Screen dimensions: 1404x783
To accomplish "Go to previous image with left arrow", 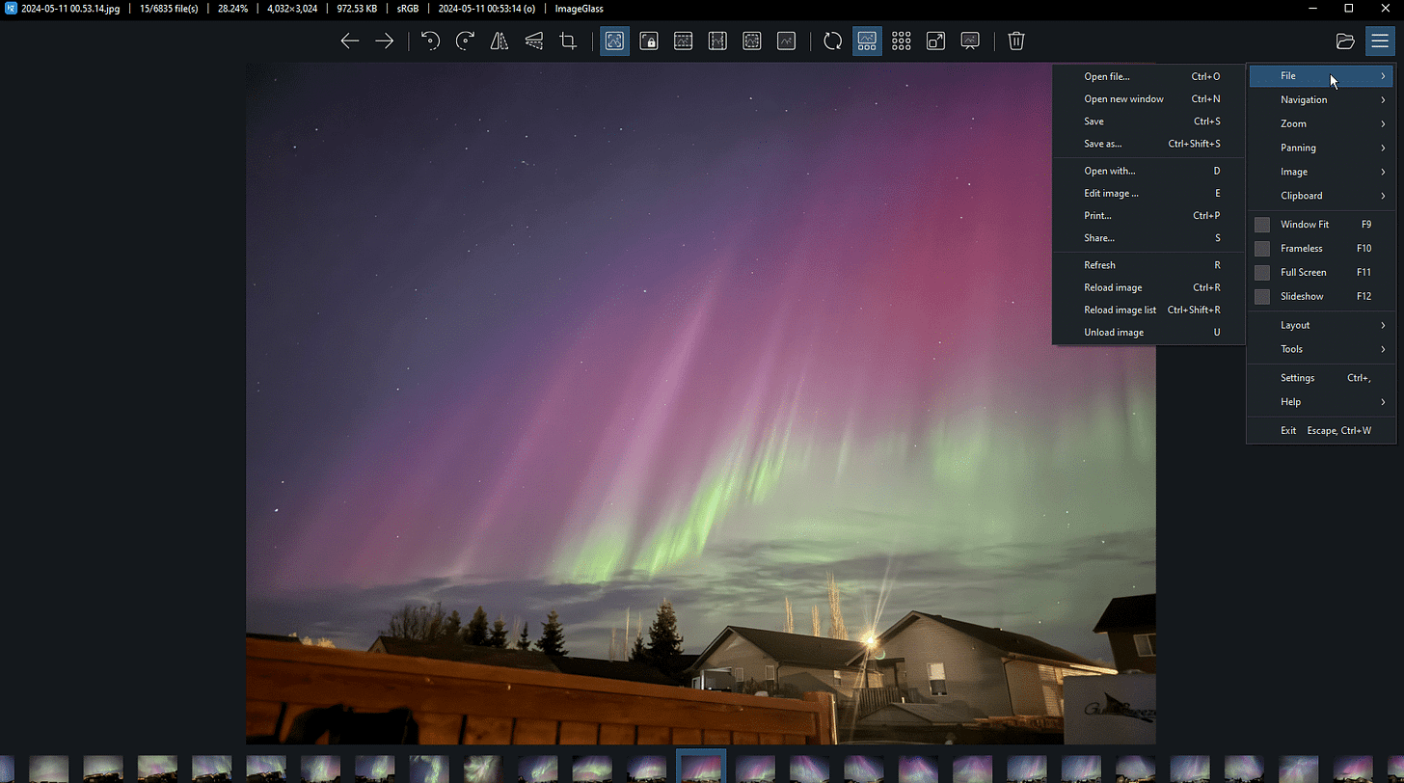I will 350,40.
